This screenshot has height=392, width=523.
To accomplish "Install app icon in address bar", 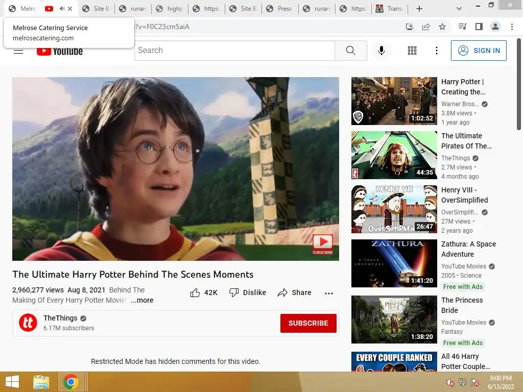I will click(x=409, y=27).
